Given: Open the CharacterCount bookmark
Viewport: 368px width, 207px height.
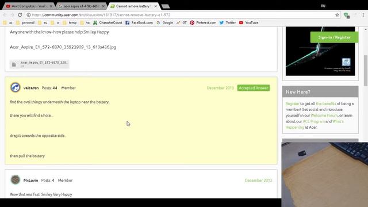Looking at the screenshot, I should pos(108,22).
